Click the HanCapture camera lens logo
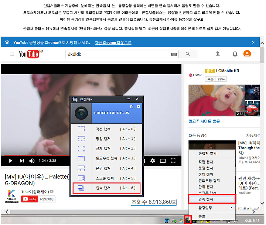This screenshot has width=266, height=225. tap(81, 113)
